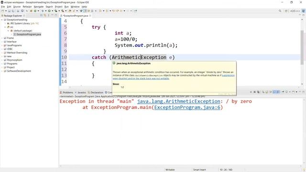The image size is (306, 172).
Task: Click the Next Annotation toolbar icon
Action: 100,11
